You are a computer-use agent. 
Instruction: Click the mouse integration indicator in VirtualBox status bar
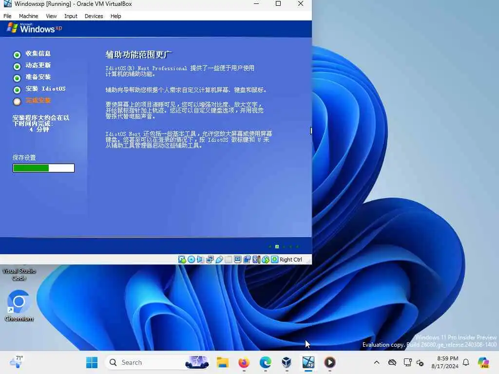click(266, 260)
